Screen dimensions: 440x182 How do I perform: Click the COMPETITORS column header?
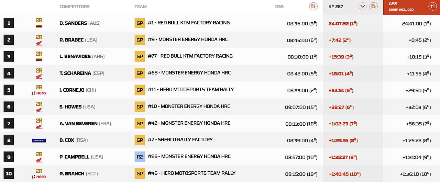(75, 7)
